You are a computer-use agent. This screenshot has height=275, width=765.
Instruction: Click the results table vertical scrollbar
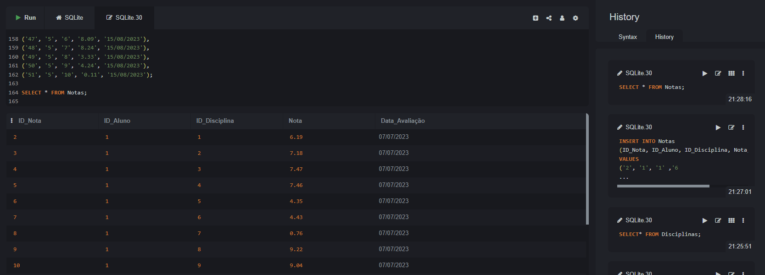587,169
